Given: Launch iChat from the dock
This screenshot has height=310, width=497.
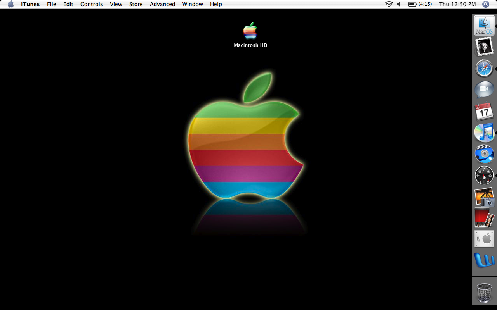Looking at the screenshot, I should [484, 90].
